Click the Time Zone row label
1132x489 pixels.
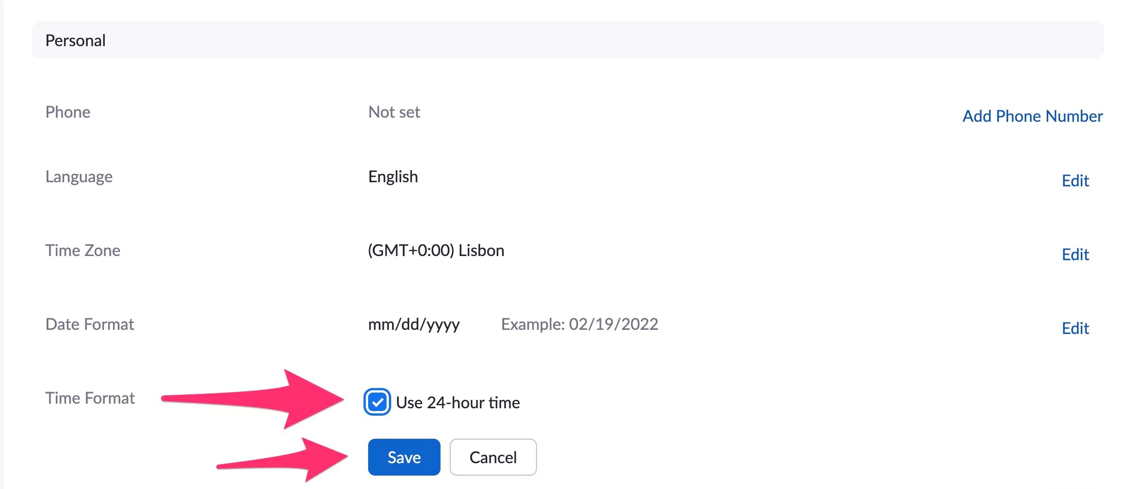pyautogui.click(x=82, y=250)
